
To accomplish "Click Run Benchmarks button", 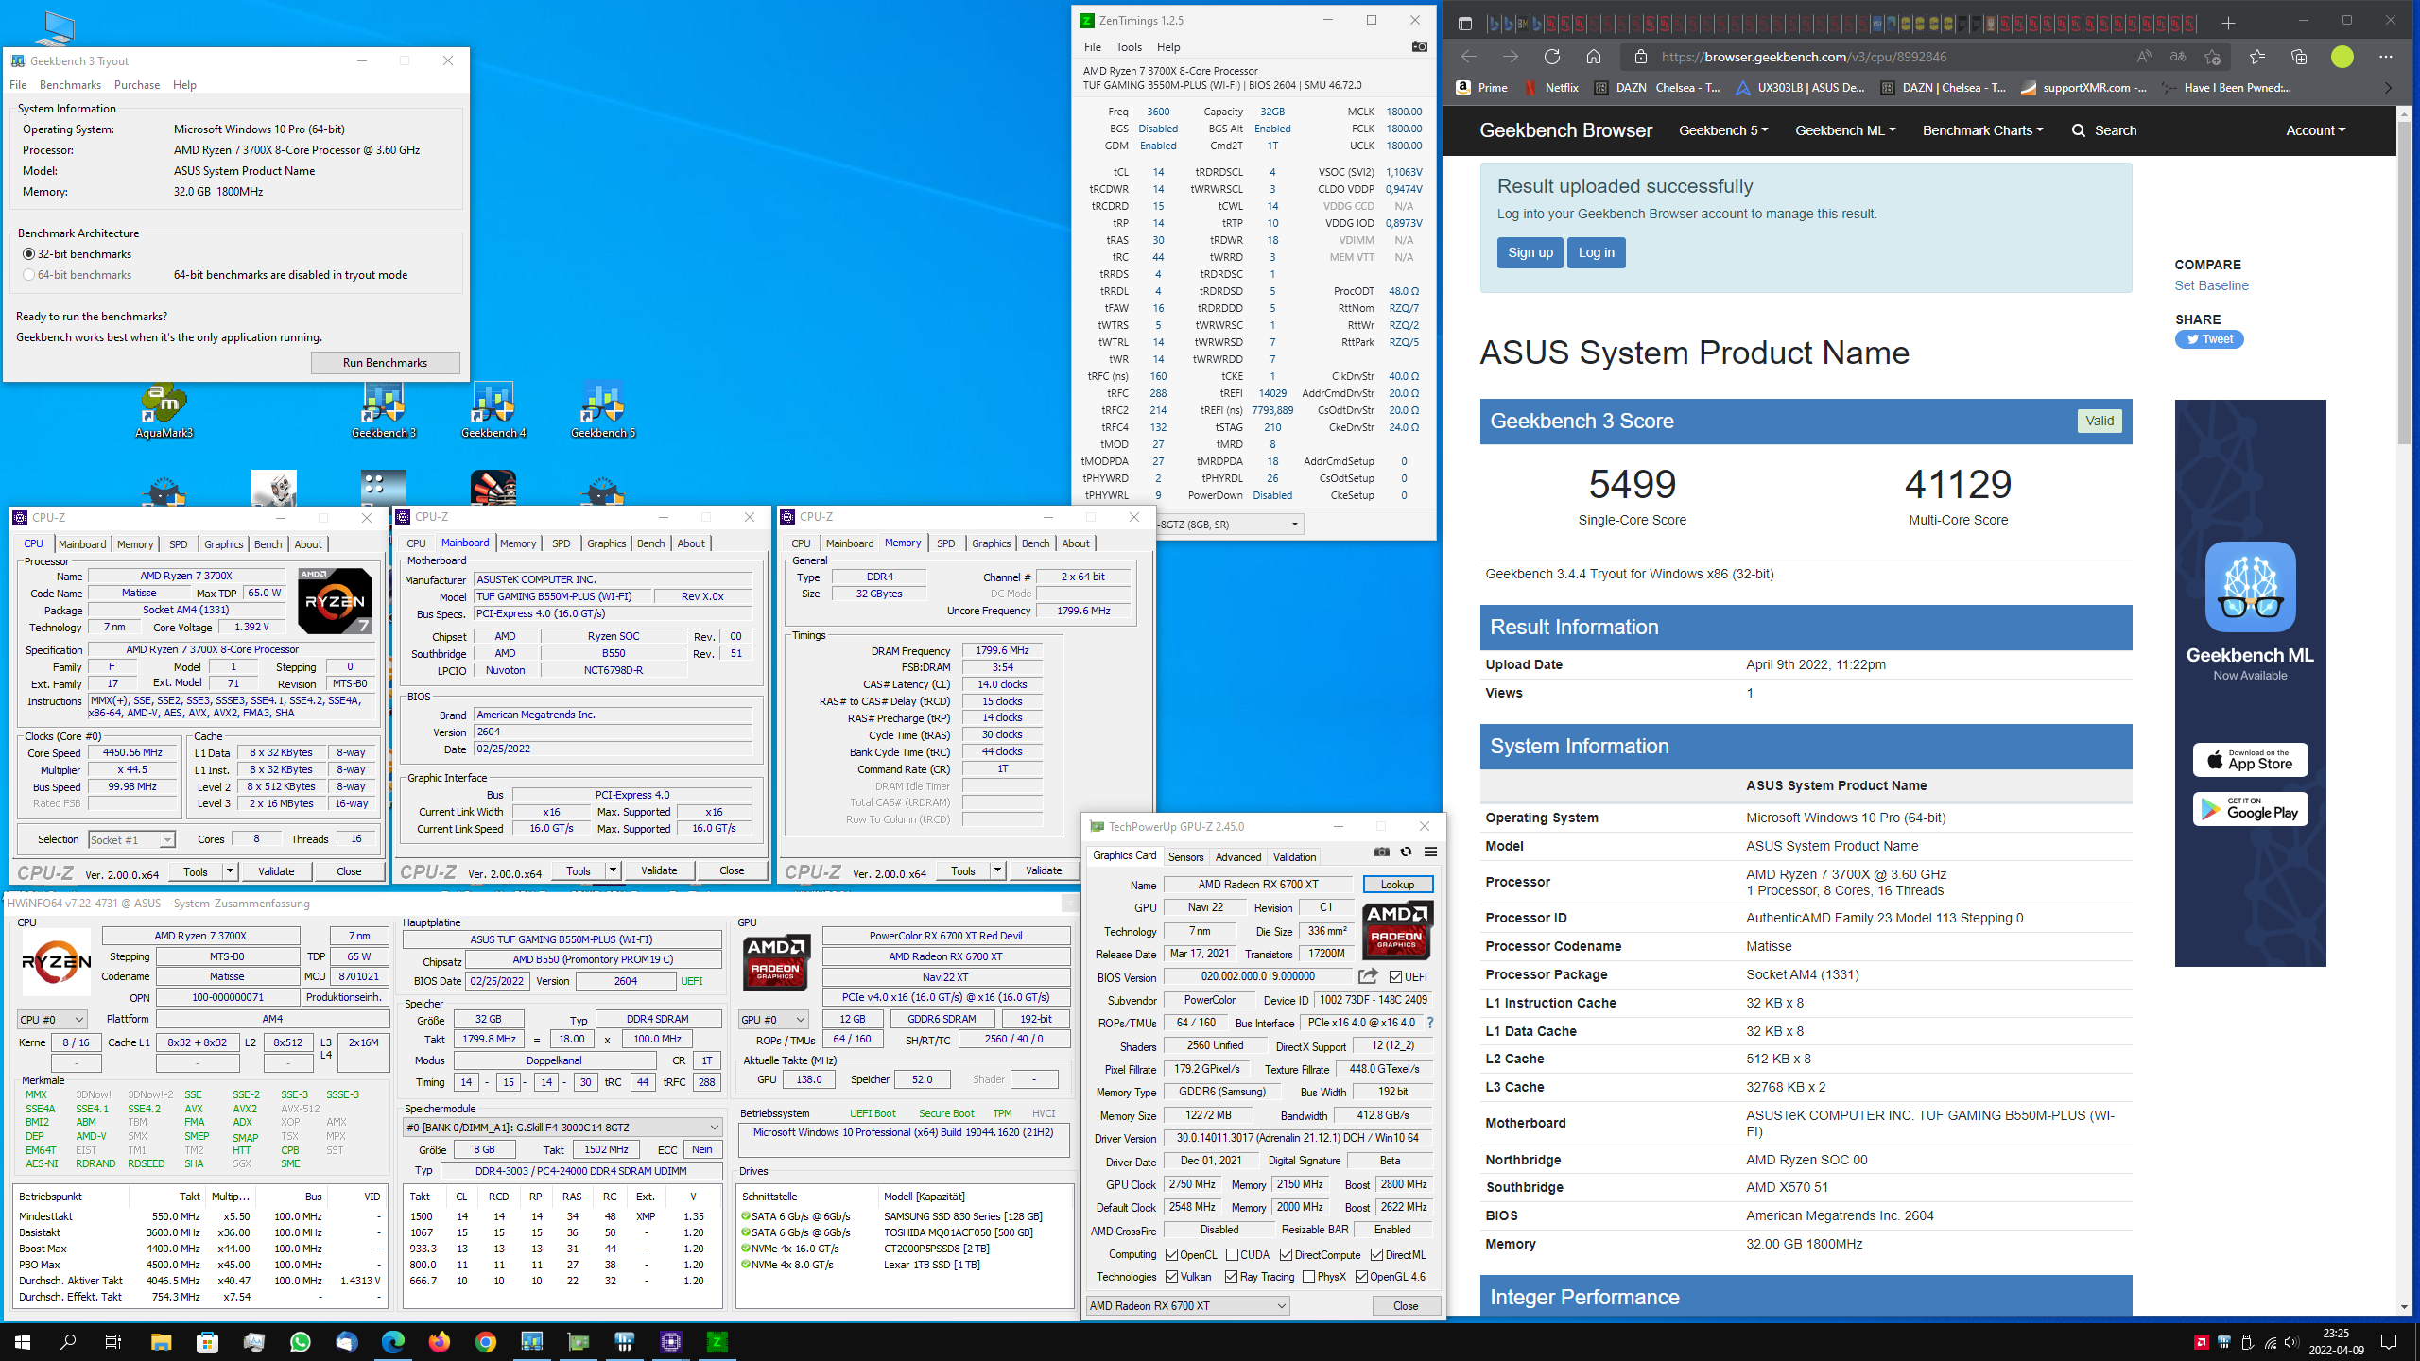I will (x=385, y=363).
